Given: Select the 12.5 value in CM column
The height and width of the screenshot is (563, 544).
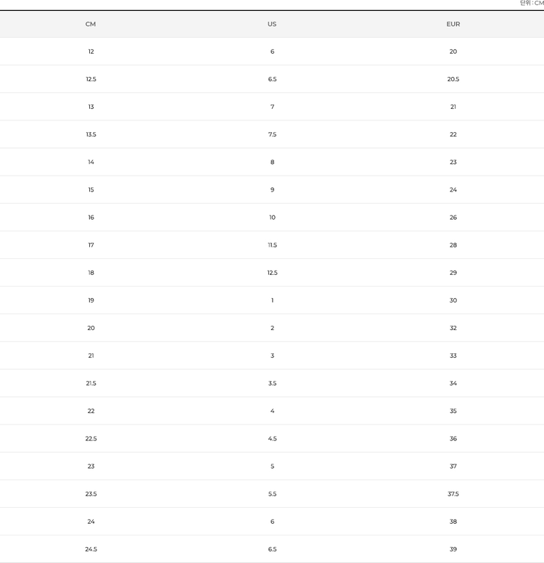Looking at the screenshot, I should pos(91,79).
